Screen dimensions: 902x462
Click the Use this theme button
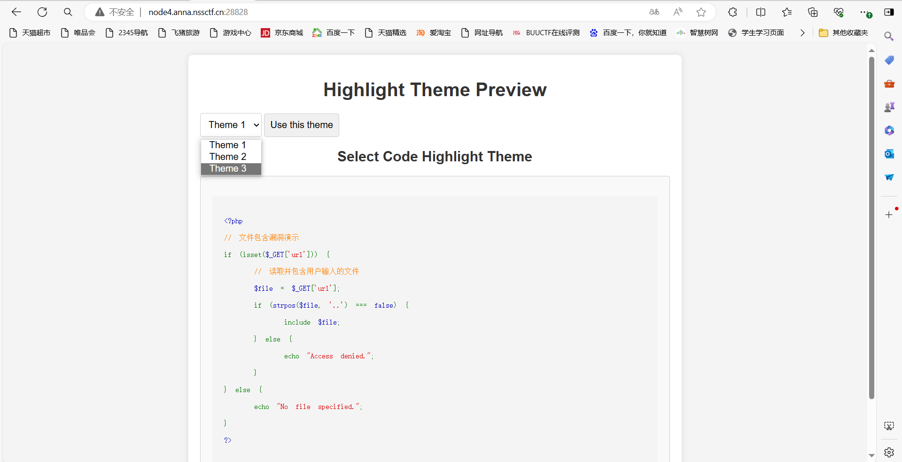pyautogui.click(x=302, y=125)
